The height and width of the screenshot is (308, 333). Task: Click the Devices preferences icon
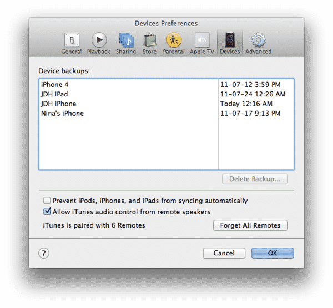click(229, 43)
